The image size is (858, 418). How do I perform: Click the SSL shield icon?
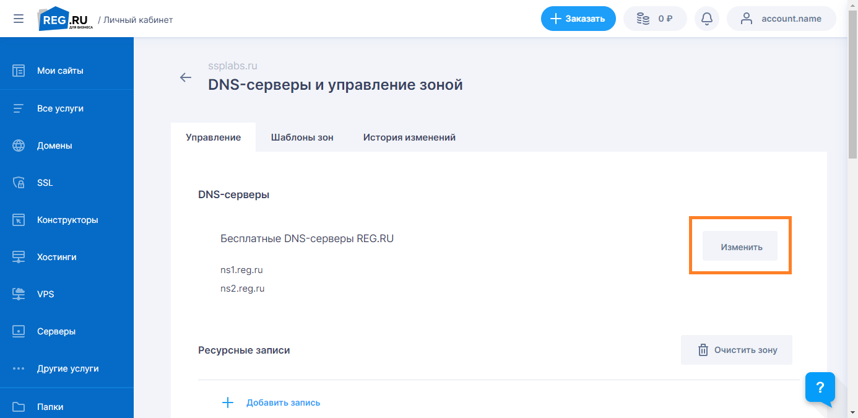coord(19,183)
